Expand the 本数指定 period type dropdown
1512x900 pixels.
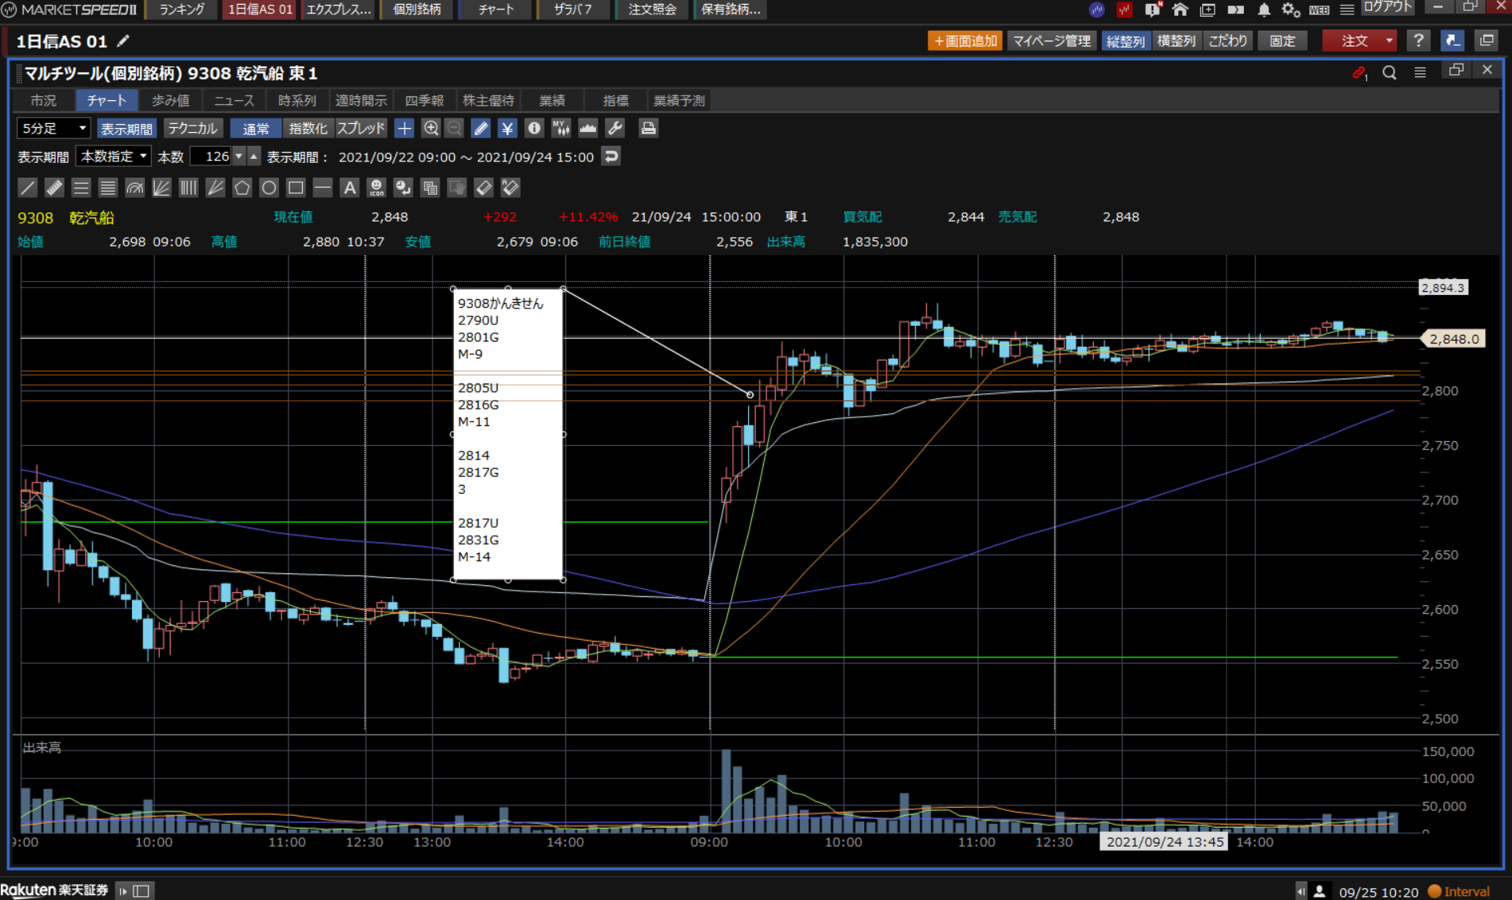[113, 157]
